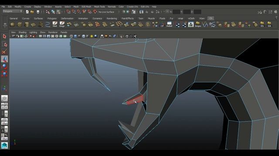The width and height of the screenshot is (279, 156).
Task: Click Select by hierarchy icon
Action: (48, 12)
